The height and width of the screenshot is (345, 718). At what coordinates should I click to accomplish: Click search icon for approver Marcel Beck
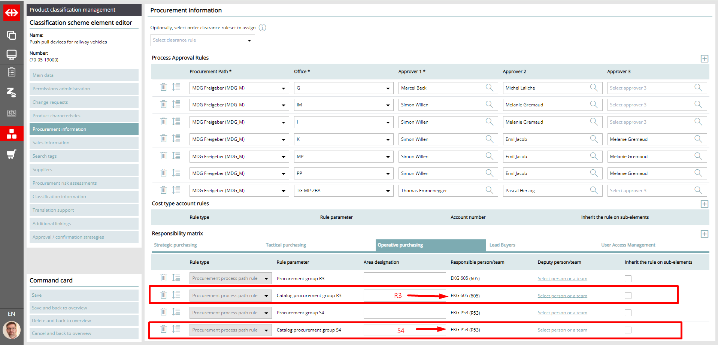tap(489, 88)
